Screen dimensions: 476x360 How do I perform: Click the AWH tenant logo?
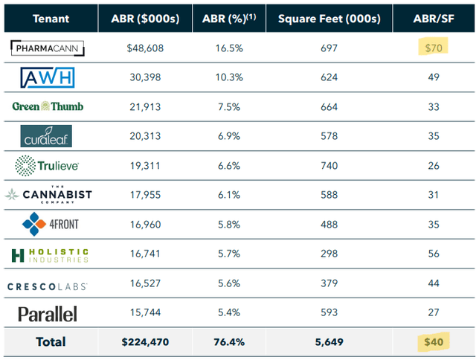[x=48, y=77]
